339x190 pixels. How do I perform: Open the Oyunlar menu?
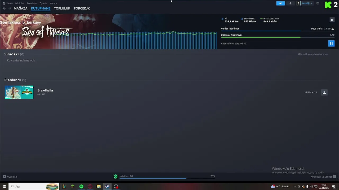(x=43, y=3)
